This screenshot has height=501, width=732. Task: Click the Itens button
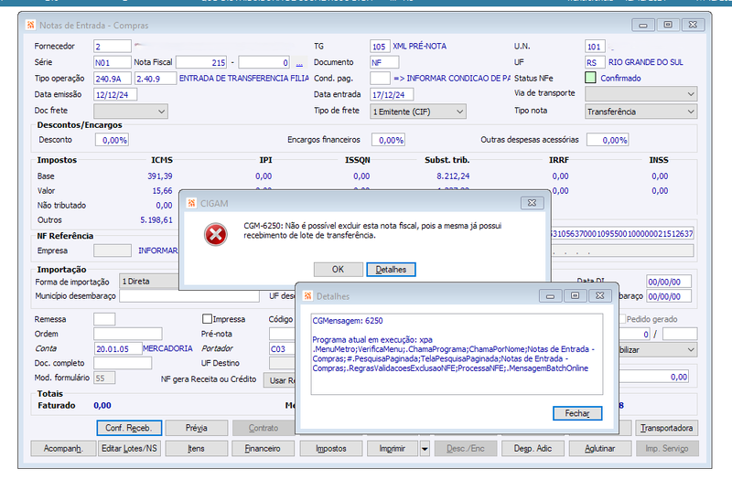coord(197,448)
